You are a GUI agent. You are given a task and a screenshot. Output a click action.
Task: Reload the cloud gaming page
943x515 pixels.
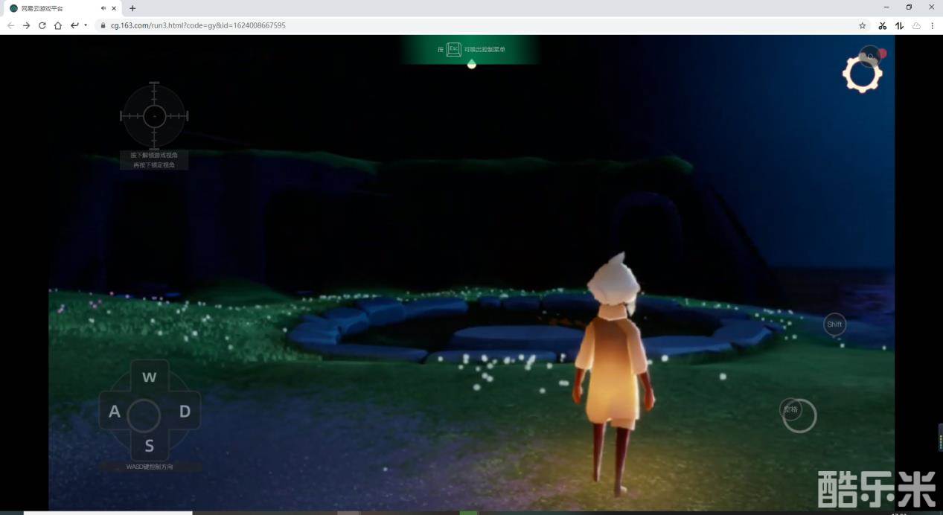point(42,25)
